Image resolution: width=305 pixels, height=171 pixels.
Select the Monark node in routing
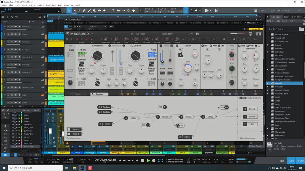(x=163, y=117)
